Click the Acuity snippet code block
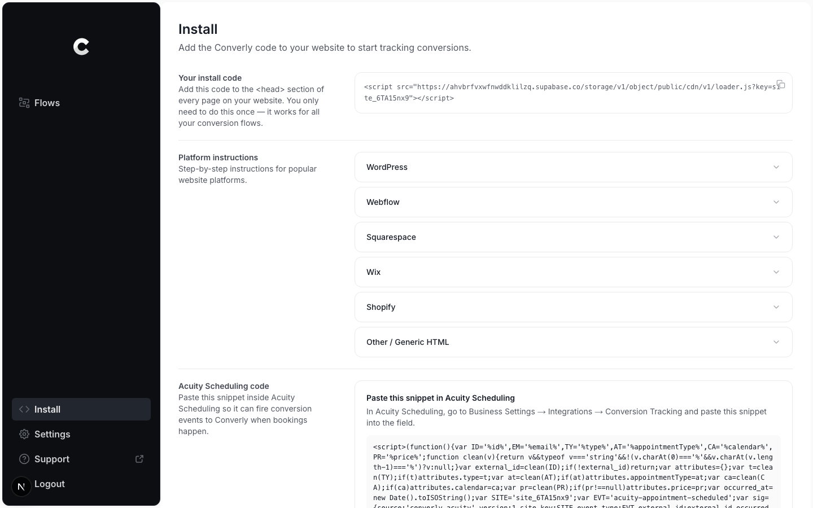Image resolution: width=813 pixels, height=508 pixels. (x=573, y=472)
